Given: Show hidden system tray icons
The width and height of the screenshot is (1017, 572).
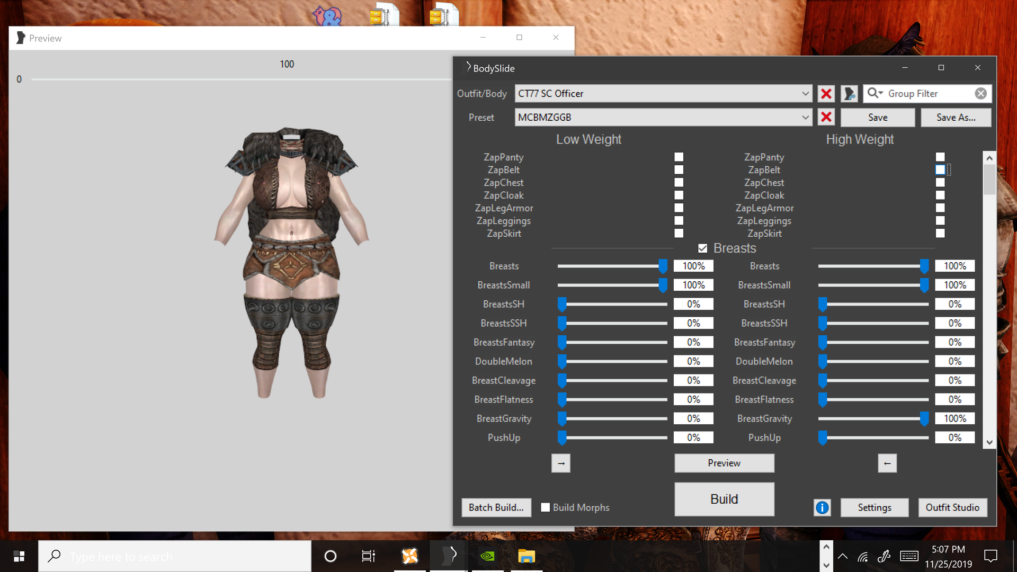Looking at the screenshot, I should pos(843,556).
